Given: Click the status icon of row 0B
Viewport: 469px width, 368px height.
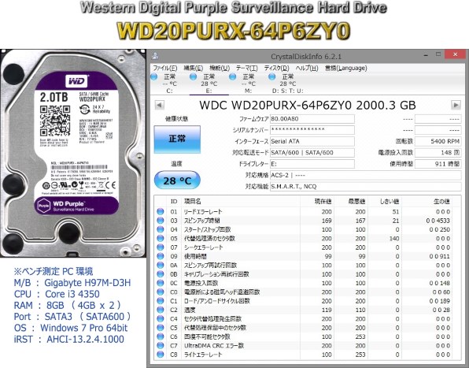Looking at the screenshot, I should tap(161, 274).
